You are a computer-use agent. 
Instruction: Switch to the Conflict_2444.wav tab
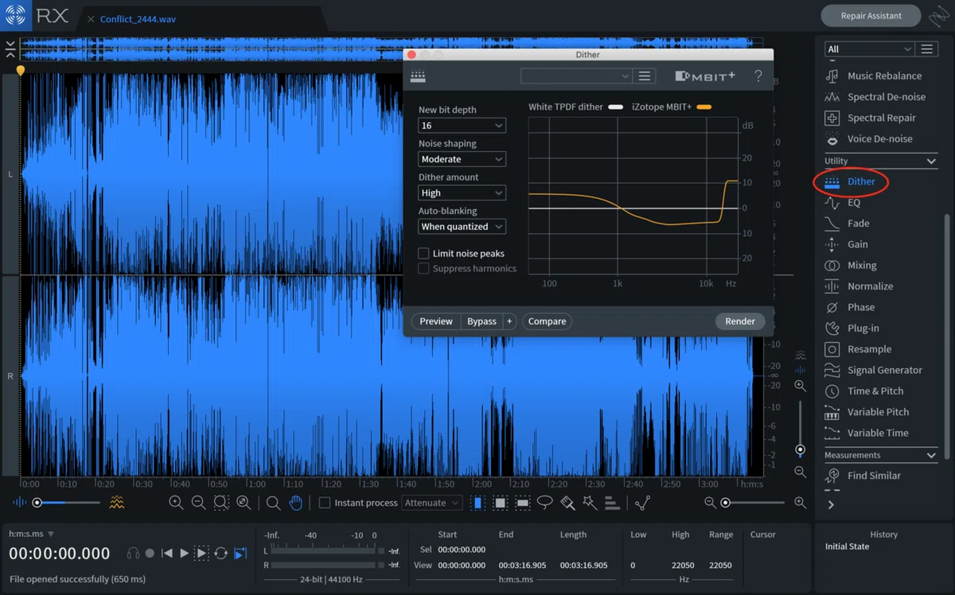(x=137, y=19)
